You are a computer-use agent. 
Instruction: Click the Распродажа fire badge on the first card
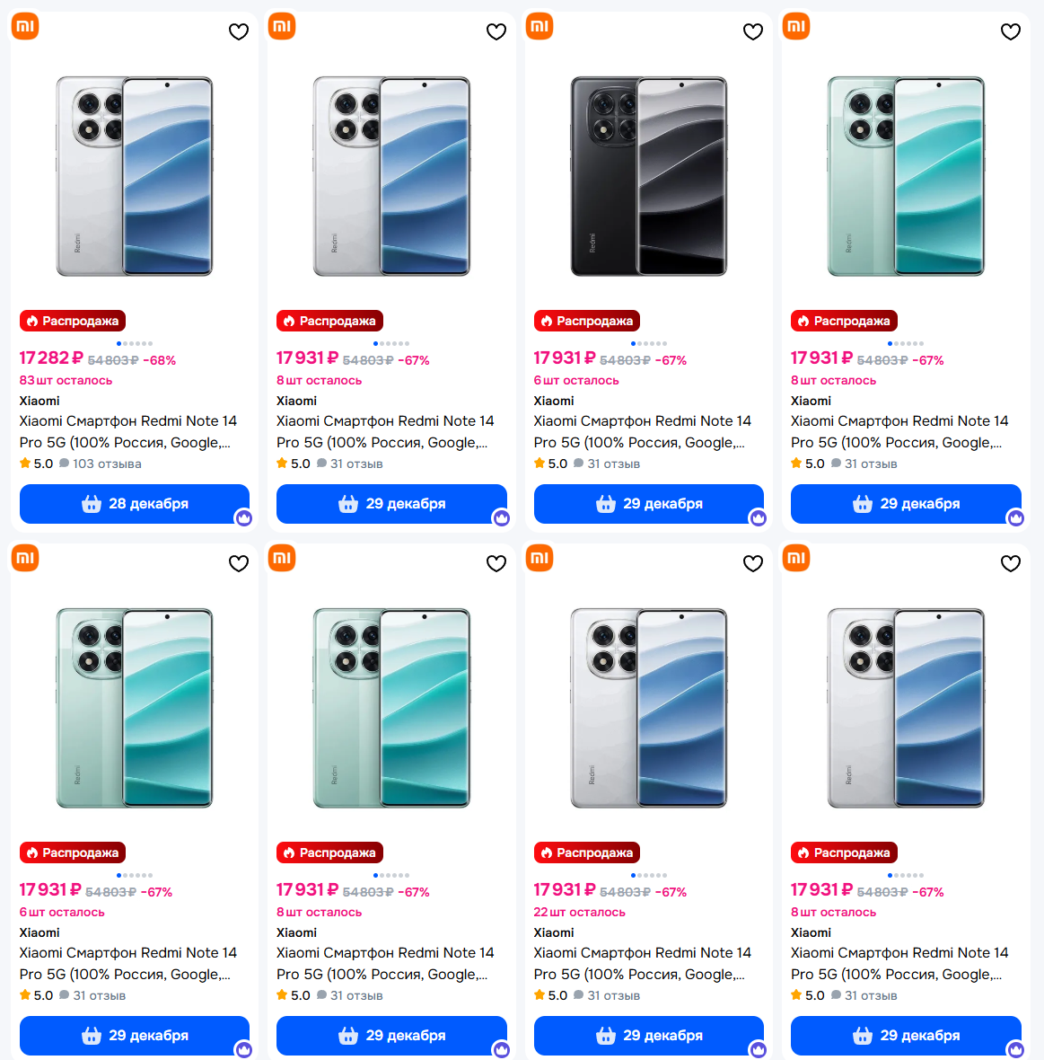pyautogui.click(x=73, y=321)
